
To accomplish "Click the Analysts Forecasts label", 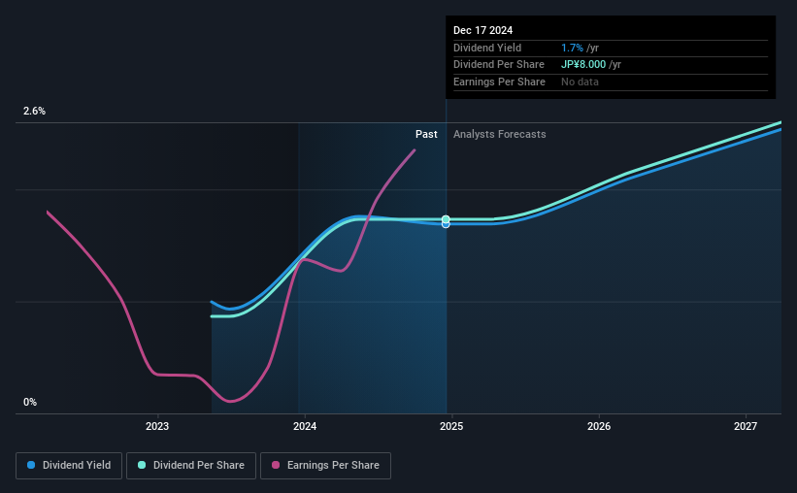I will (500, 134).
